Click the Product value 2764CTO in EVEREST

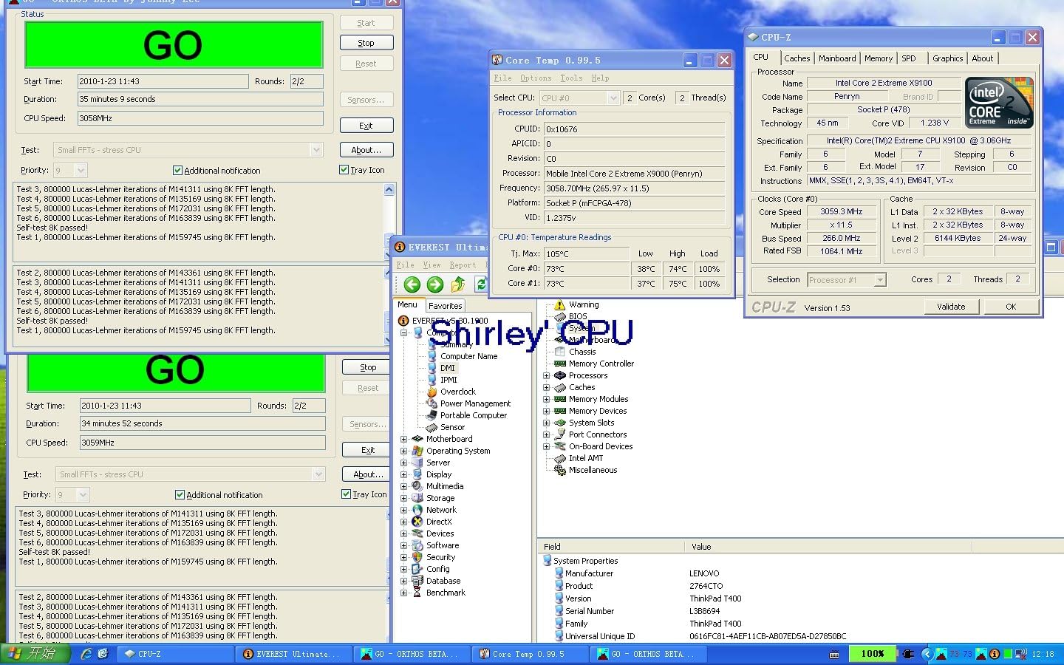click(x=706, y=586)
